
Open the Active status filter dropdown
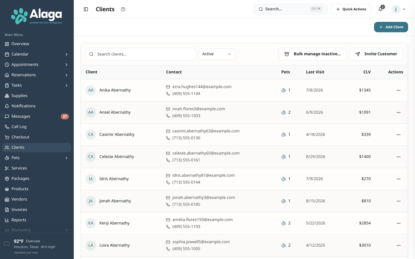(217, 54)
